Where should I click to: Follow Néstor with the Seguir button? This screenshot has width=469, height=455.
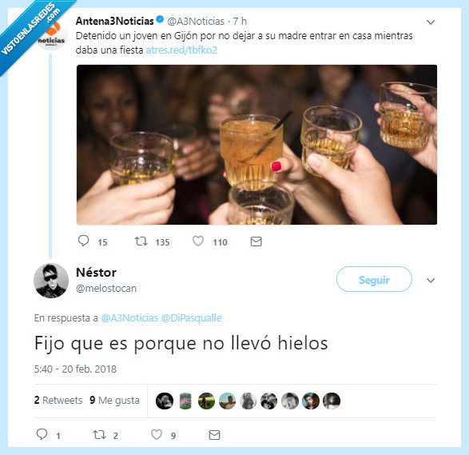(374, 279)
